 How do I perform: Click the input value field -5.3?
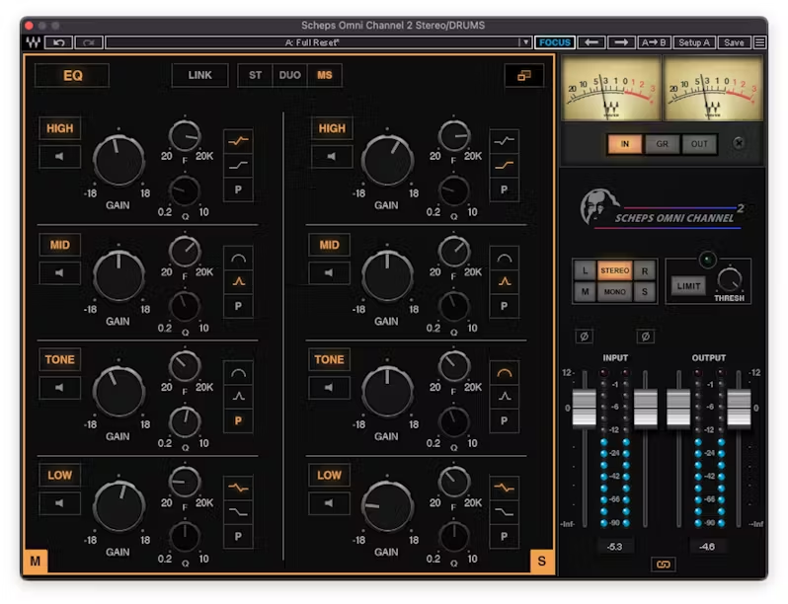pos(614,546)
